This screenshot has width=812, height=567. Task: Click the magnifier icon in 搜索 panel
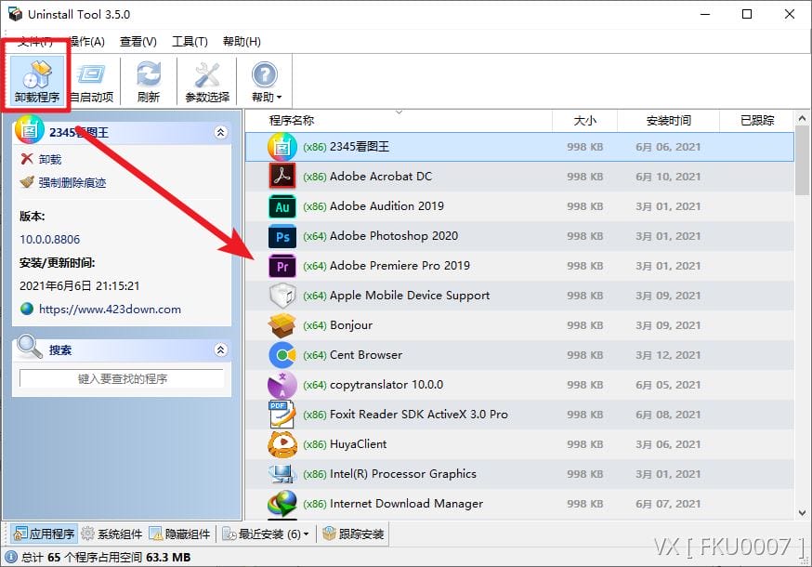click(x=29, y=348)
